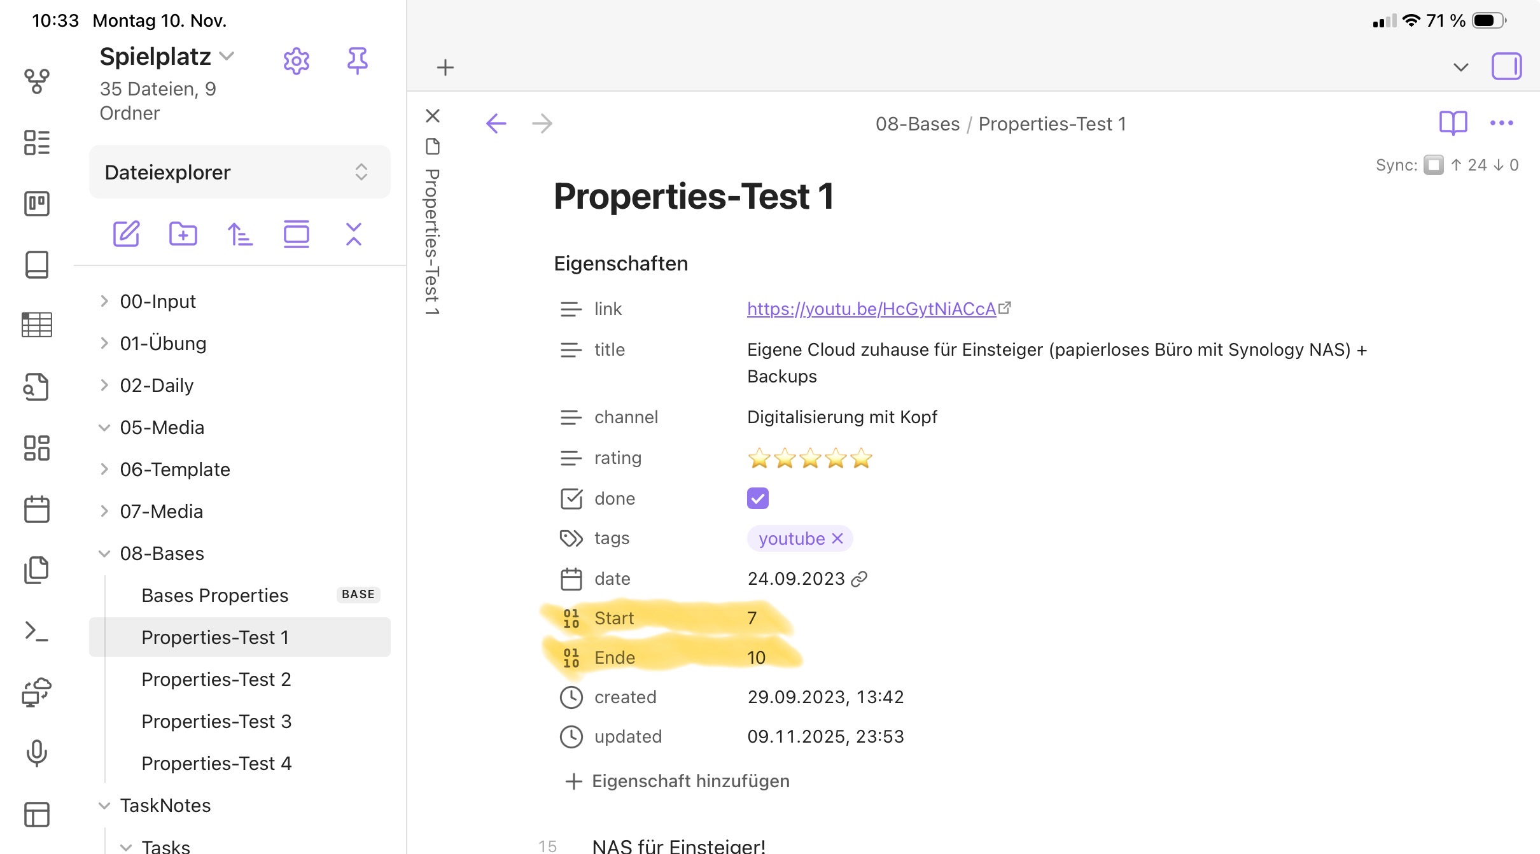The image size is (1540, 854).
Task: Toggle the right sidebar panel
Action: tap(1506, 66)
